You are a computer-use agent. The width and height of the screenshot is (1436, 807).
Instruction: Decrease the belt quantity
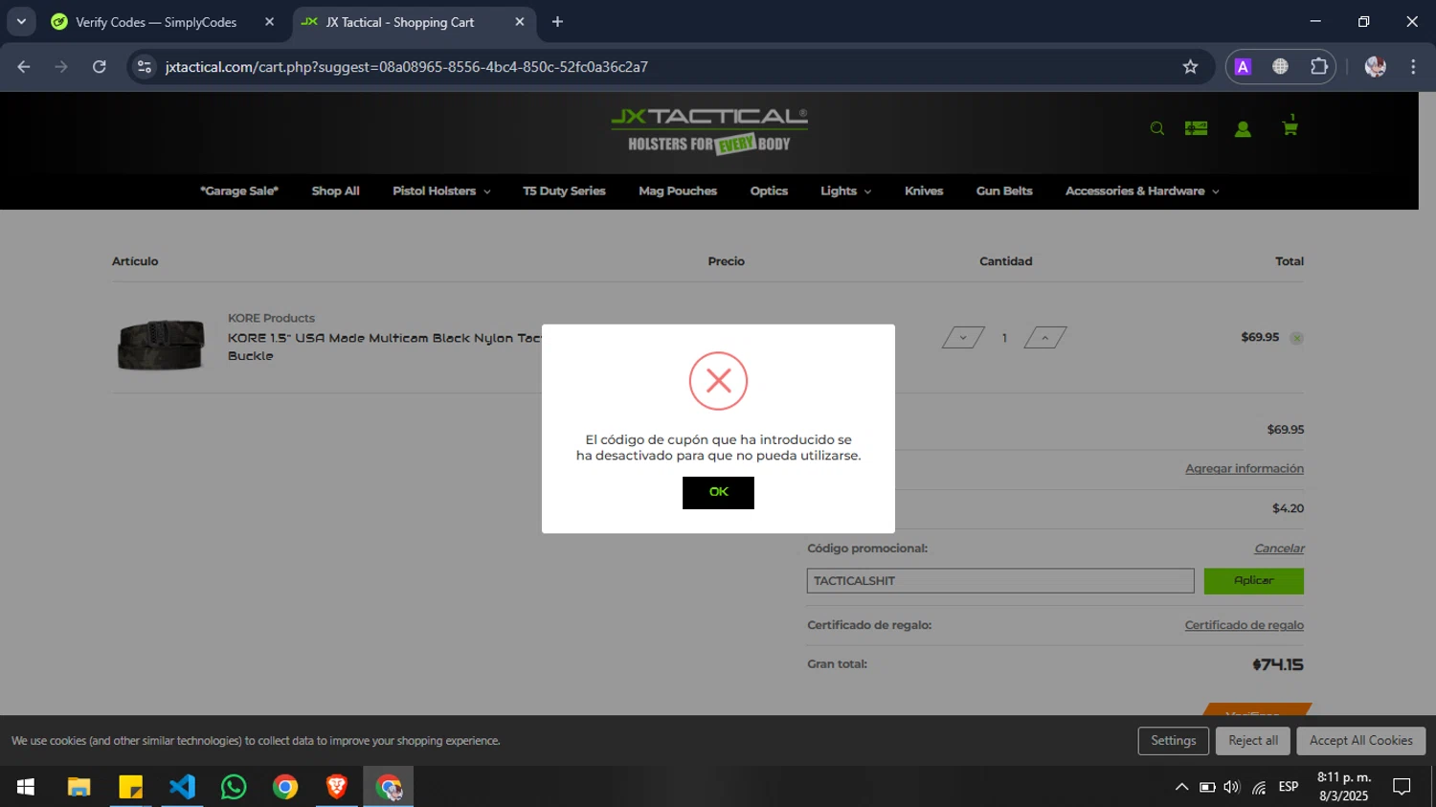pyautogui.click(x=963, y=338)
